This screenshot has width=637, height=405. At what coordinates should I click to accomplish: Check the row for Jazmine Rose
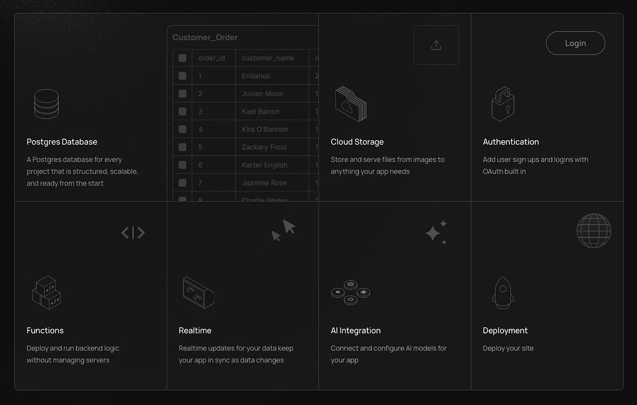pyautogui.click(x=182, y=183)
